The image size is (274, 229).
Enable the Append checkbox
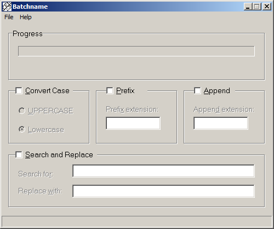(x=197, y=90)
